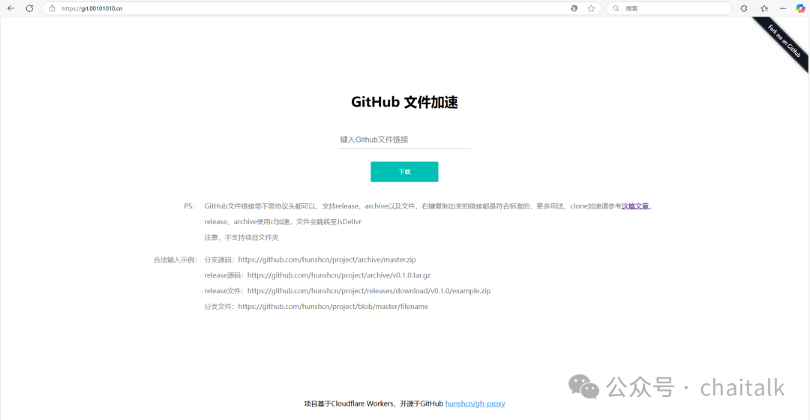Click the footer text about Cloudflare Workers
Viewport: 810px width, 420px height.
point(373,403)
